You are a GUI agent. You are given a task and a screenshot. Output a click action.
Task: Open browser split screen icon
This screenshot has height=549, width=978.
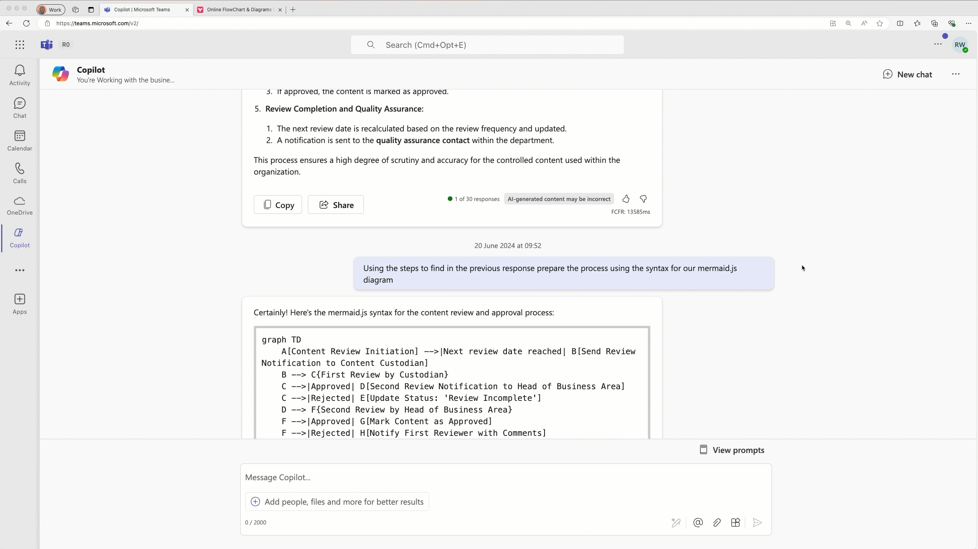(900, 23)
